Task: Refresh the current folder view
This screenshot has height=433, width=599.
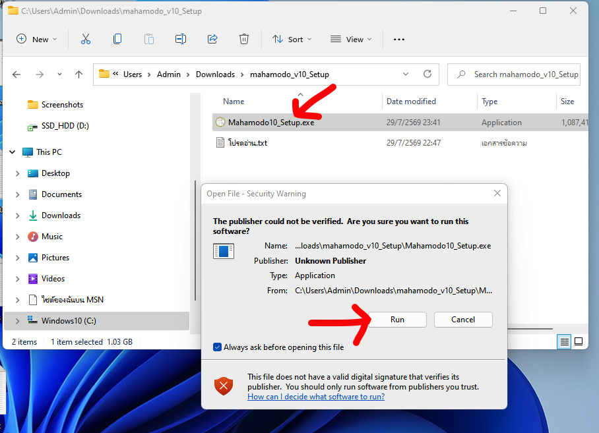Action: (x=427, y=74)
